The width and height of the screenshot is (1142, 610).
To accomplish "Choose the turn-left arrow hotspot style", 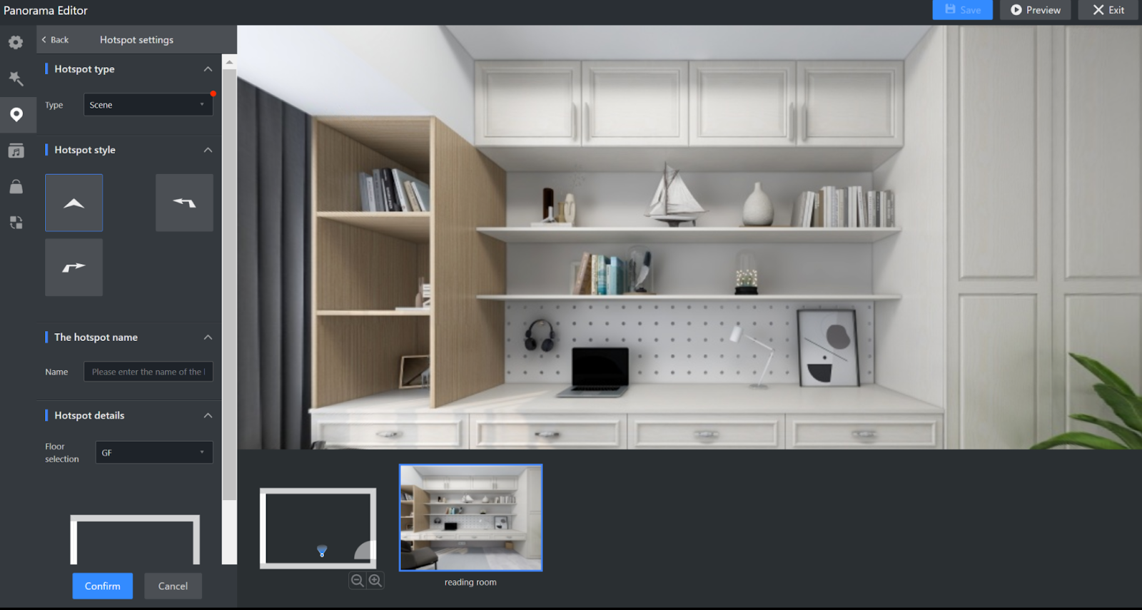I will 184,203.
